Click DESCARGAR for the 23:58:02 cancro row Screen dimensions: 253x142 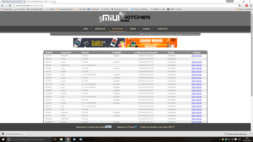(x=196, y=78)
